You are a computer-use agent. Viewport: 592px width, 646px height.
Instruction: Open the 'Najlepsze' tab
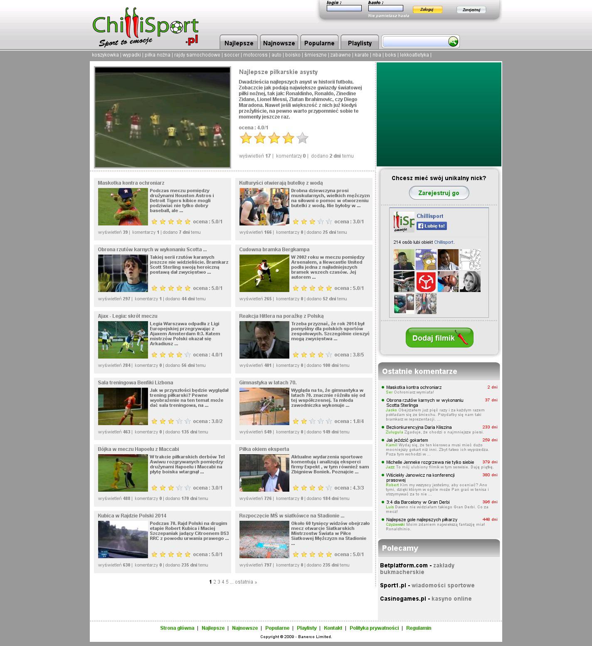click(239, 43)
